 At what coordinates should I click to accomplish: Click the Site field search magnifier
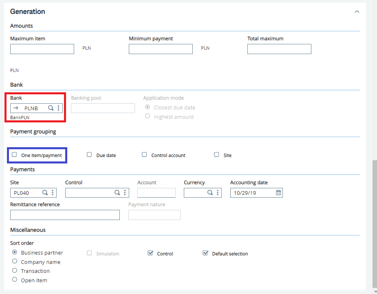click(x=45, y=193)
